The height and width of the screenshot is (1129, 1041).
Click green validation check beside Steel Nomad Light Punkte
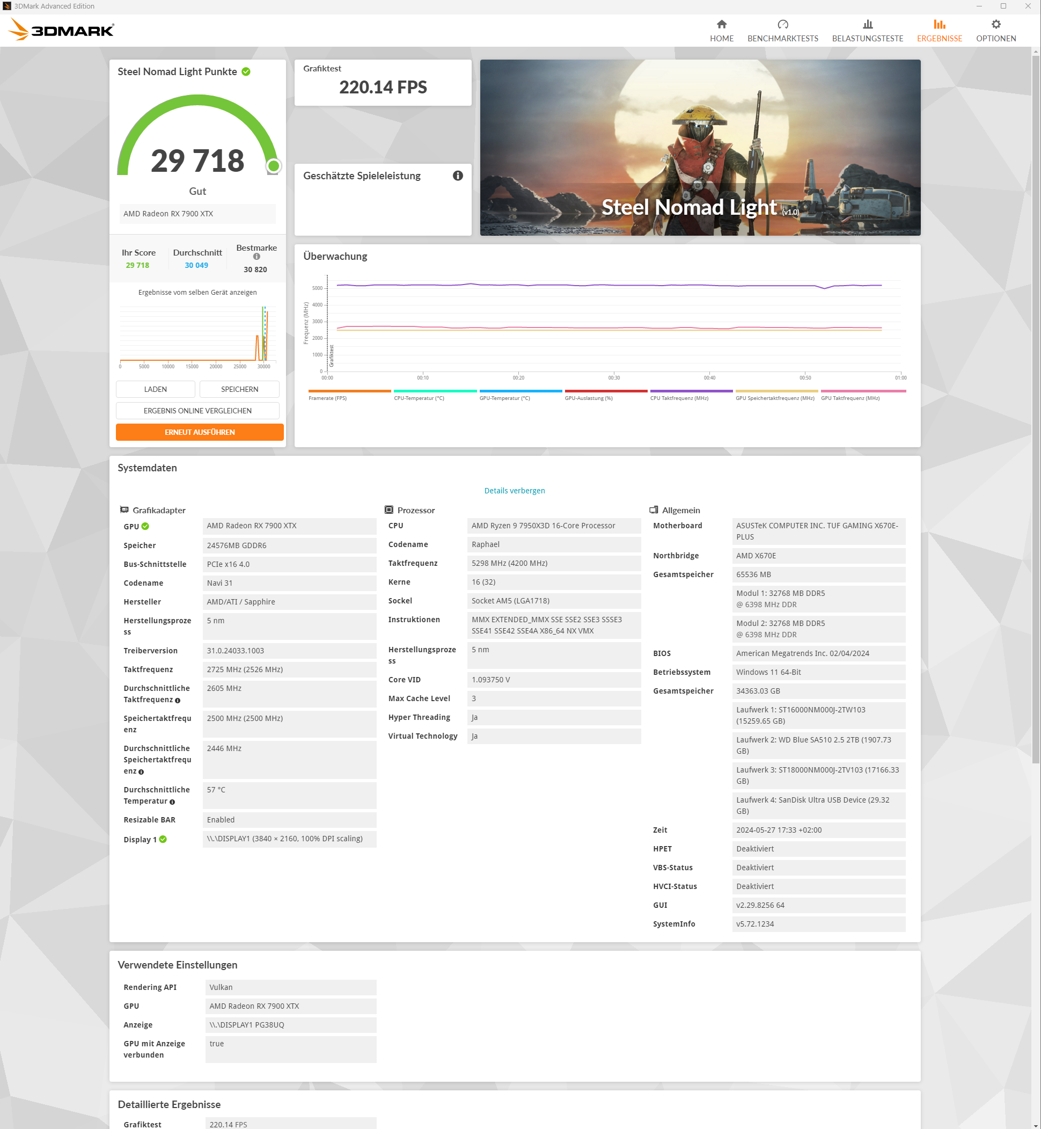(246, 71)
